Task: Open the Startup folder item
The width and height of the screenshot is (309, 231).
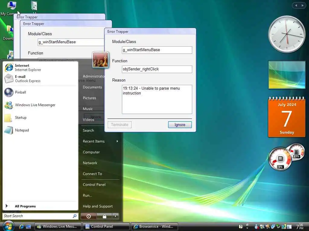Action: (40, 118)
